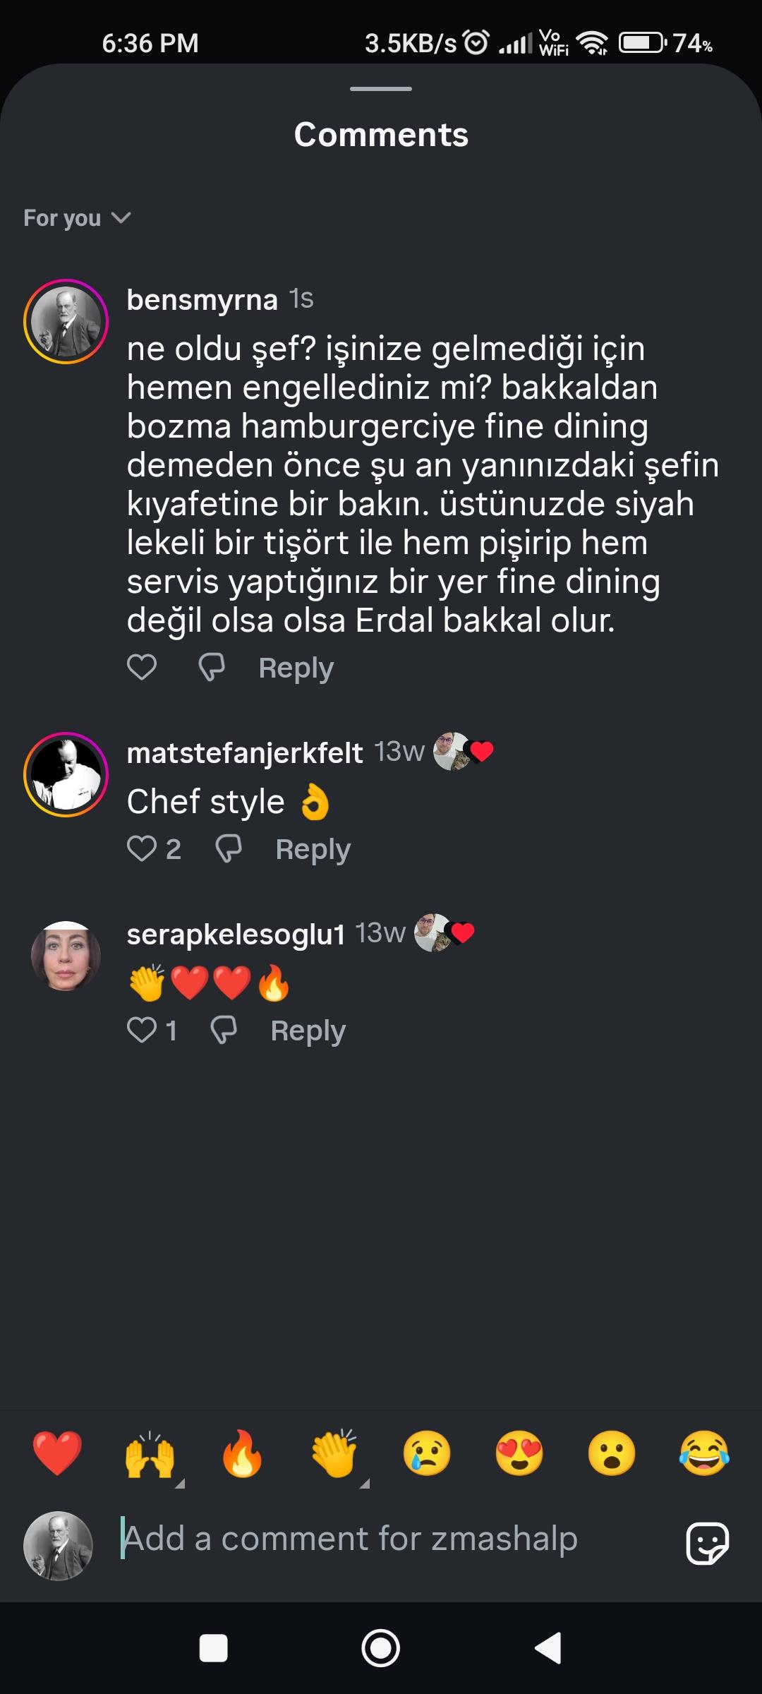
Task: Like the matstefanjerkfelt comment
Action: [x=142, y=848]
